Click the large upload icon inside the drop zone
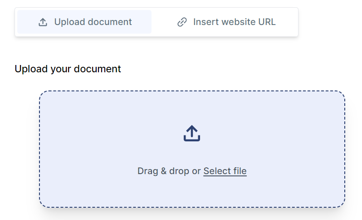Screen dimensions: 362x220 pyautogui.click(x=192, y=133)
